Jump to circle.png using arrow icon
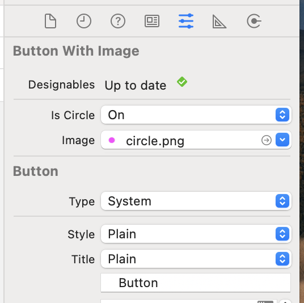Image resolution: width=304 pixels, height=303 pixels. coord(267,140)
